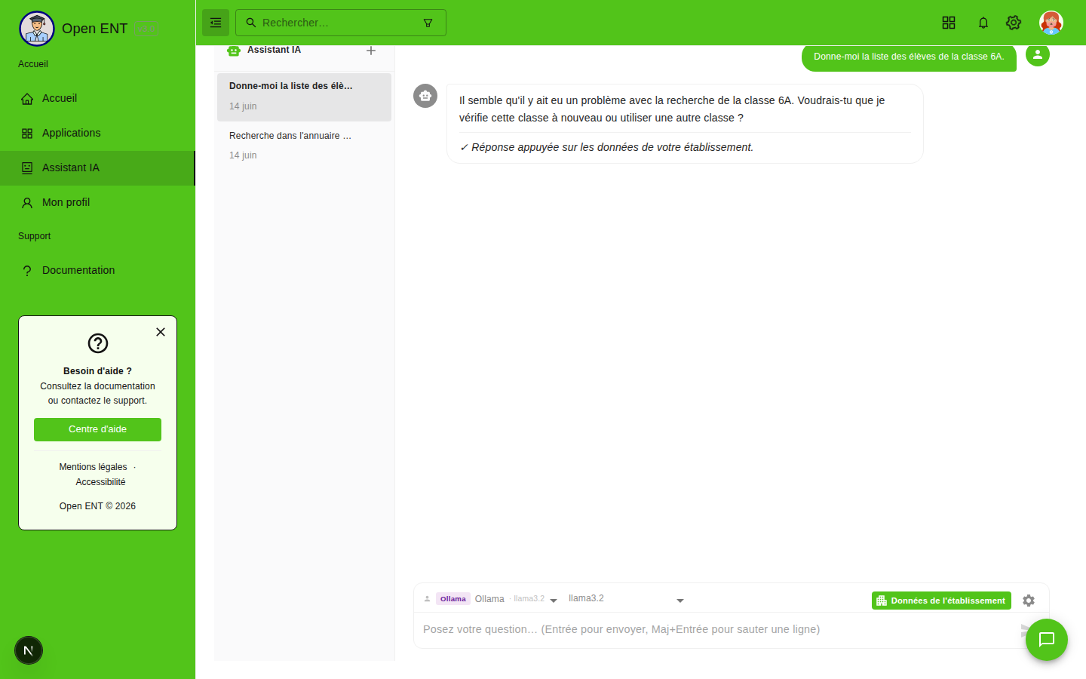Close the help card
The height and width of the screenshot is (679, 1086).
pyautogui.click(x=161, y=332)
